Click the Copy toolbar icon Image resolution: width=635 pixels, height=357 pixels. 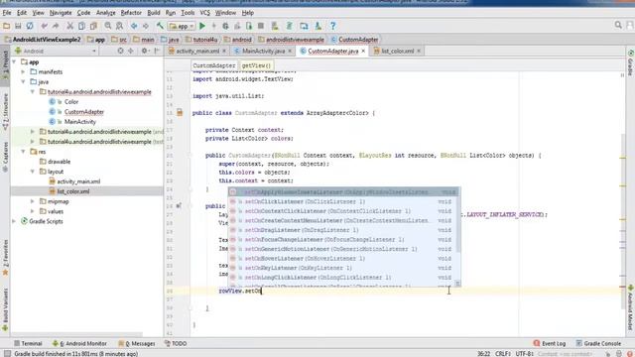tap(81, 26)
